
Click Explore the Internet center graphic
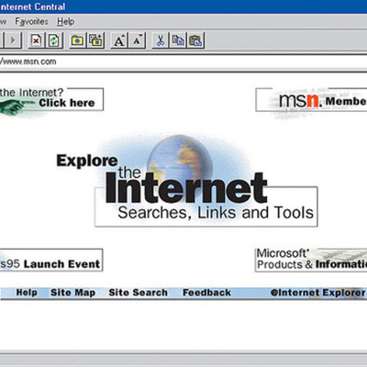pyautogui.click(x=186, y=181)
